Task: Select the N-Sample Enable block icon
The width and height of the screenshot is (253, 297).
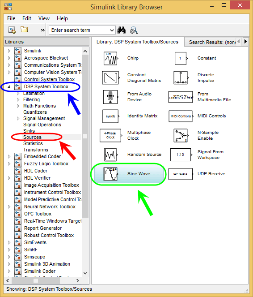Action: tap(181, 135)
